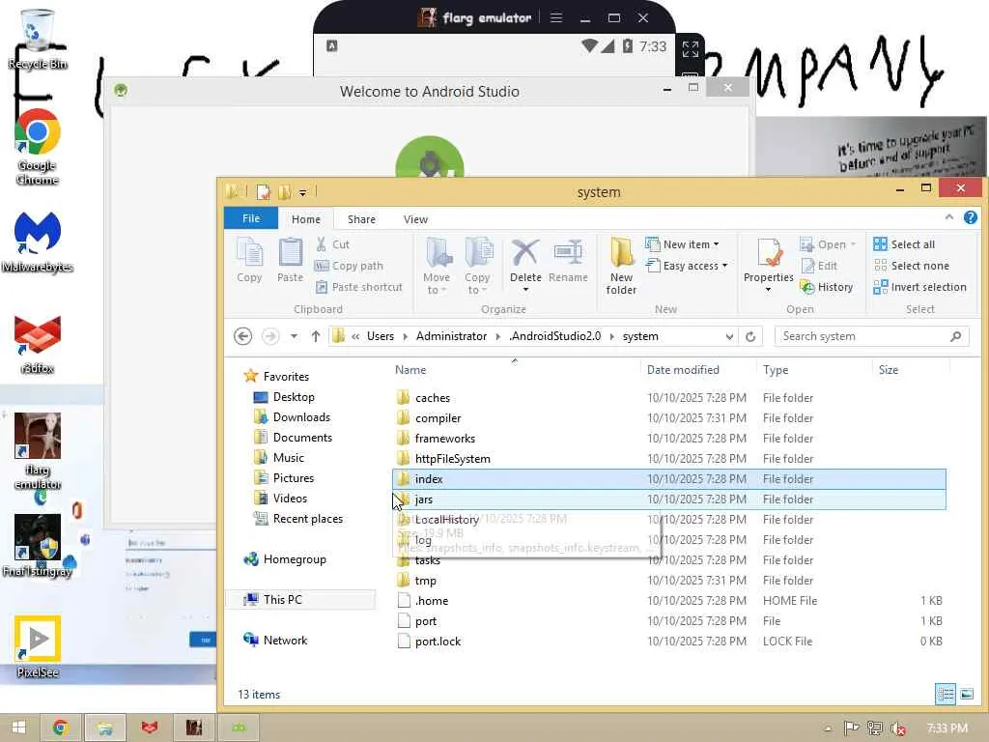Click the Google Chrome desktop shortcut
This screenshot has width=989, height=742.
tap(38, 147)
